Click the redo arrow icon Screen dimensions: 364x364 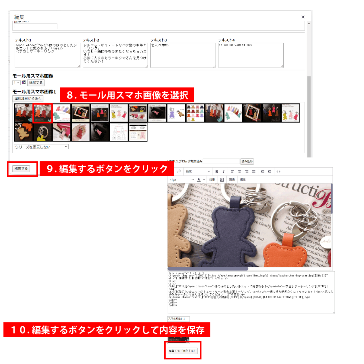tap(178, 172)
